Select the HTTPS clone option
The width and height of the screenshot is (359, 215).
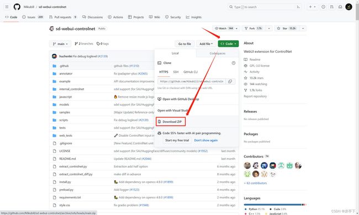163,72
